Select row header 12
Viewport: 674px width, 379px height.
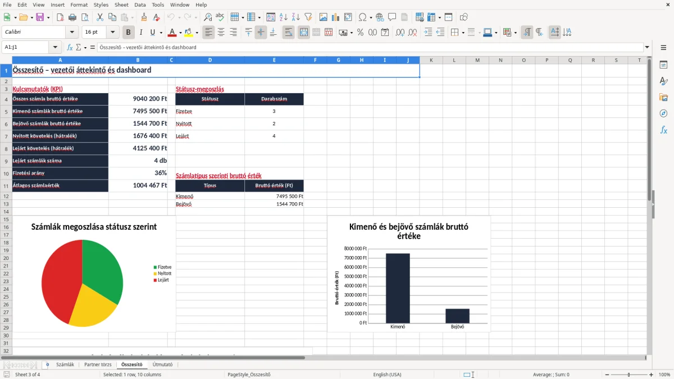[6, 196]
